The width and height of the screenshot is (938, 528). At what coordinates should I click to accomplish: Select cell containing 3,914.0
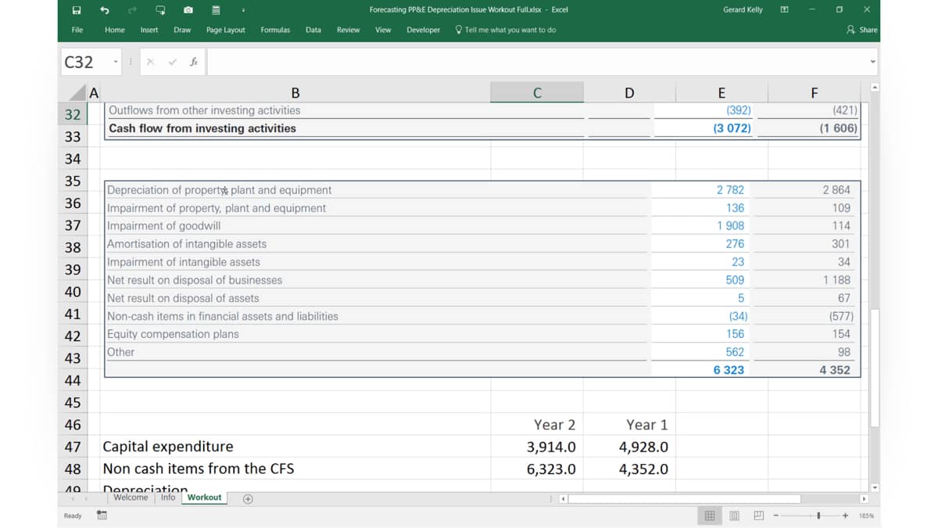537,447
